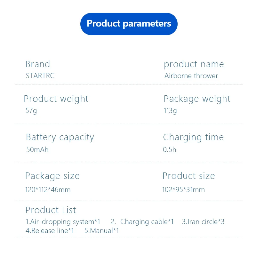This screenshot has height=256, width=256.
Task: Select the product name heading
Action: click(194, 64)
